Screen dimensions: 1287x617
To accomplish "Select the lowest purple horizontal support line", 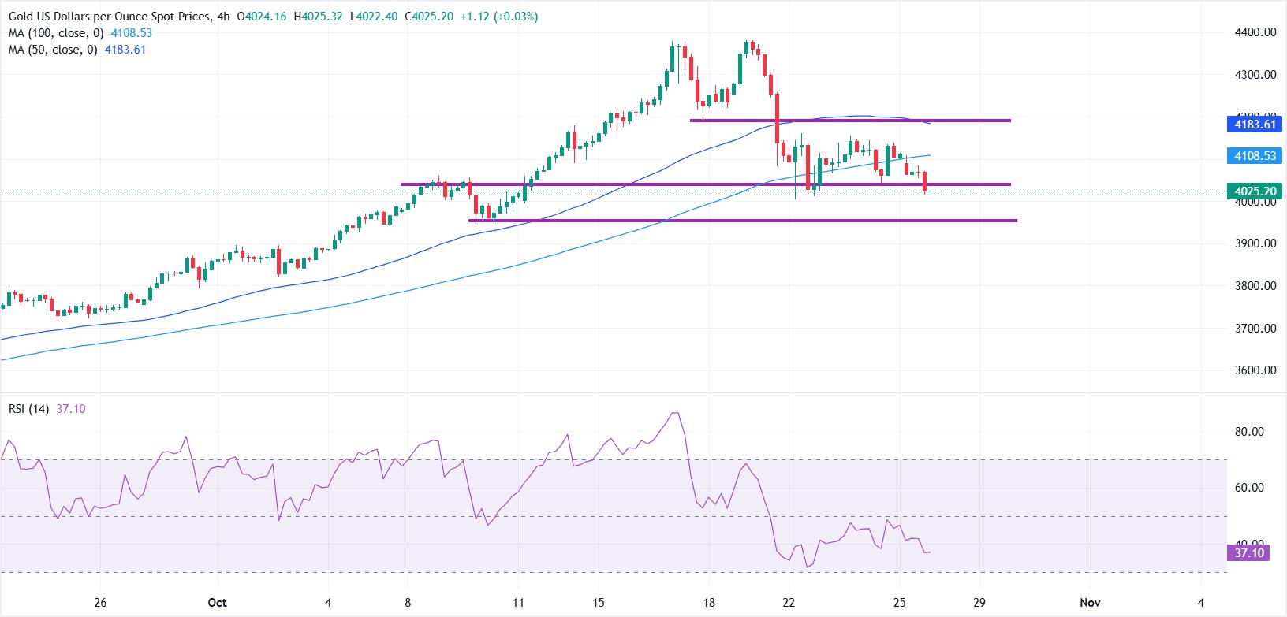I will (x=741, y=221).
